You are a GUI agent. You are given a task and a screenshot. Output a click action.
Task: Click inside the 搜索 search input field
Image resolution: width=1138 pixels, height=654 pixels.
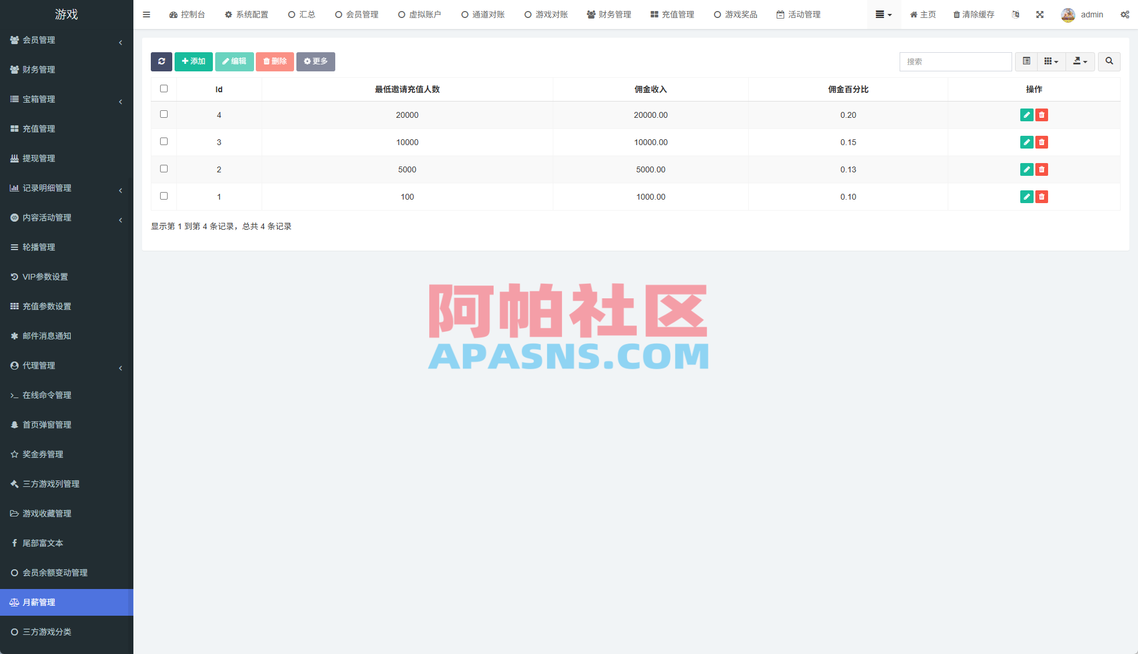pyautogui.click(x=955, y=62)
